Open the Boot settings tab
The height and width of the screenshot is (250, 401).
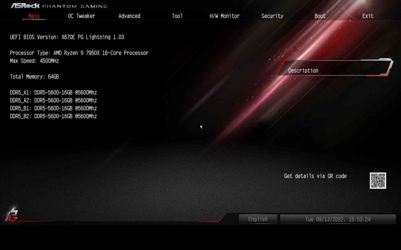tap(320, 16)
